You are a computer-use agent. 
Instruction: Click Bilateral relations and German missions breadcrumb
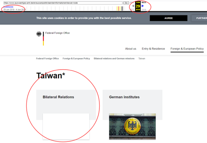tap(114, 58)
